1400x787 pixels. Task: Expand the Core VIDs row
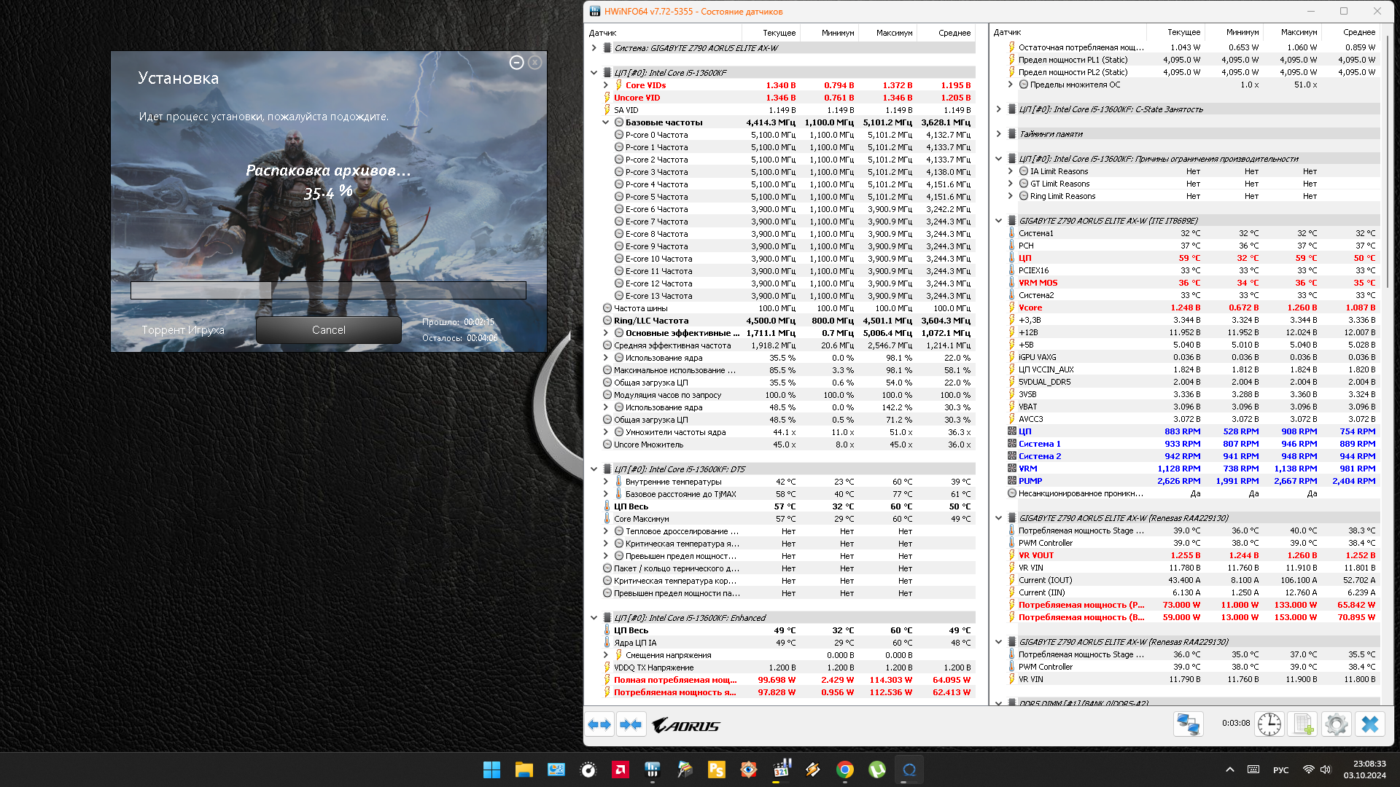605,85
